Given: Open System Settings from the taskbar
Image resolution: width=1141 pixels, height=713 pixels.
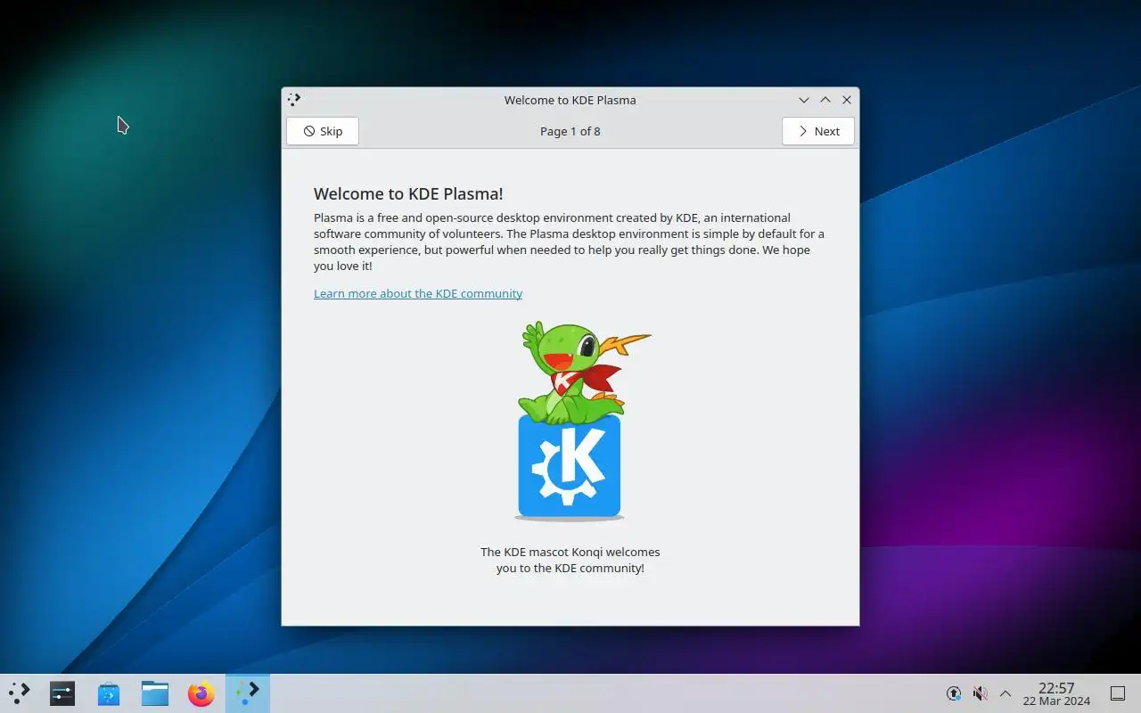Looking at the screenshot, I should point(62,693).
